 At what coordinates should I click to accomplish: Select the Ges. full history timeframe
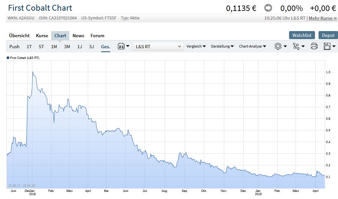coord(106,47)
